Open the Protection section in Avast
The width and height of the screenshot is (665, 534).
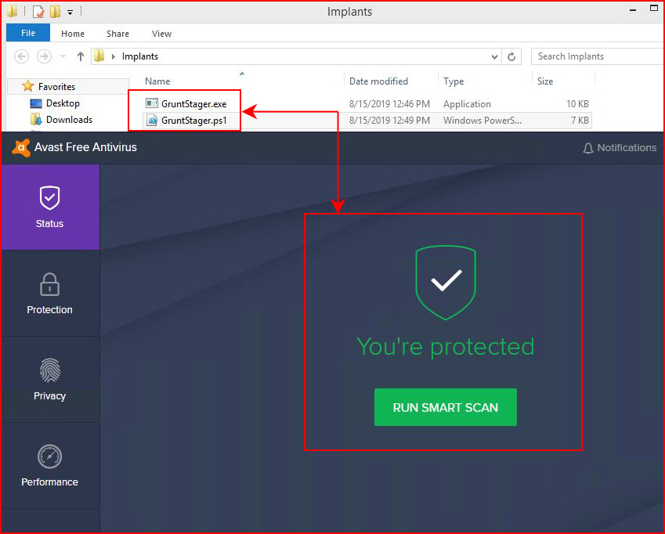tap(50, 293)
